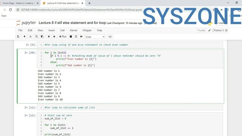Restart kernel and run all fast-forward icon
Screen dimensions: 242x136
(x=81, y=37)
